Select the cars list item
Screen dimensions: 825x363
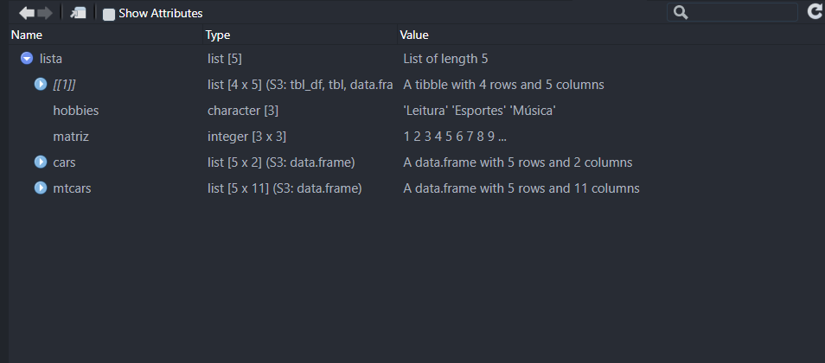(65, 162)
